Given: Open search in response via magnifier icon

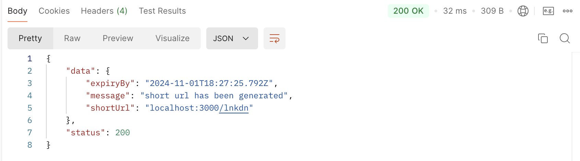Looking at the screenshot, I should click(x=565, y=38).
